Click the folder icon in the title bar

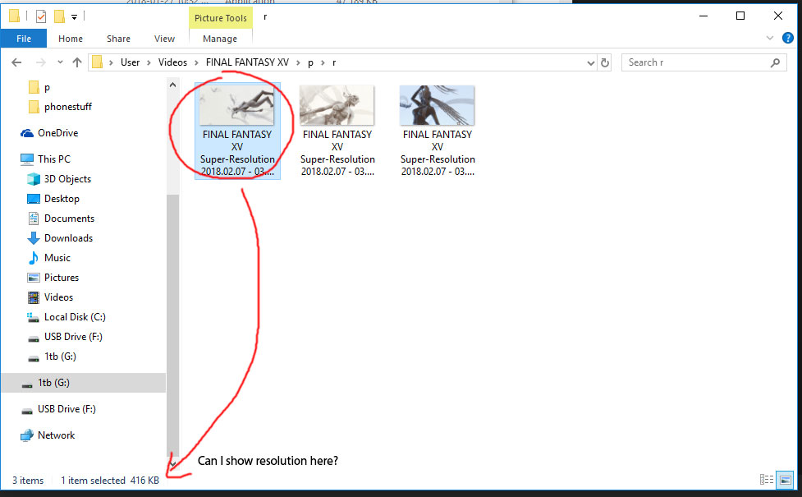14,16
